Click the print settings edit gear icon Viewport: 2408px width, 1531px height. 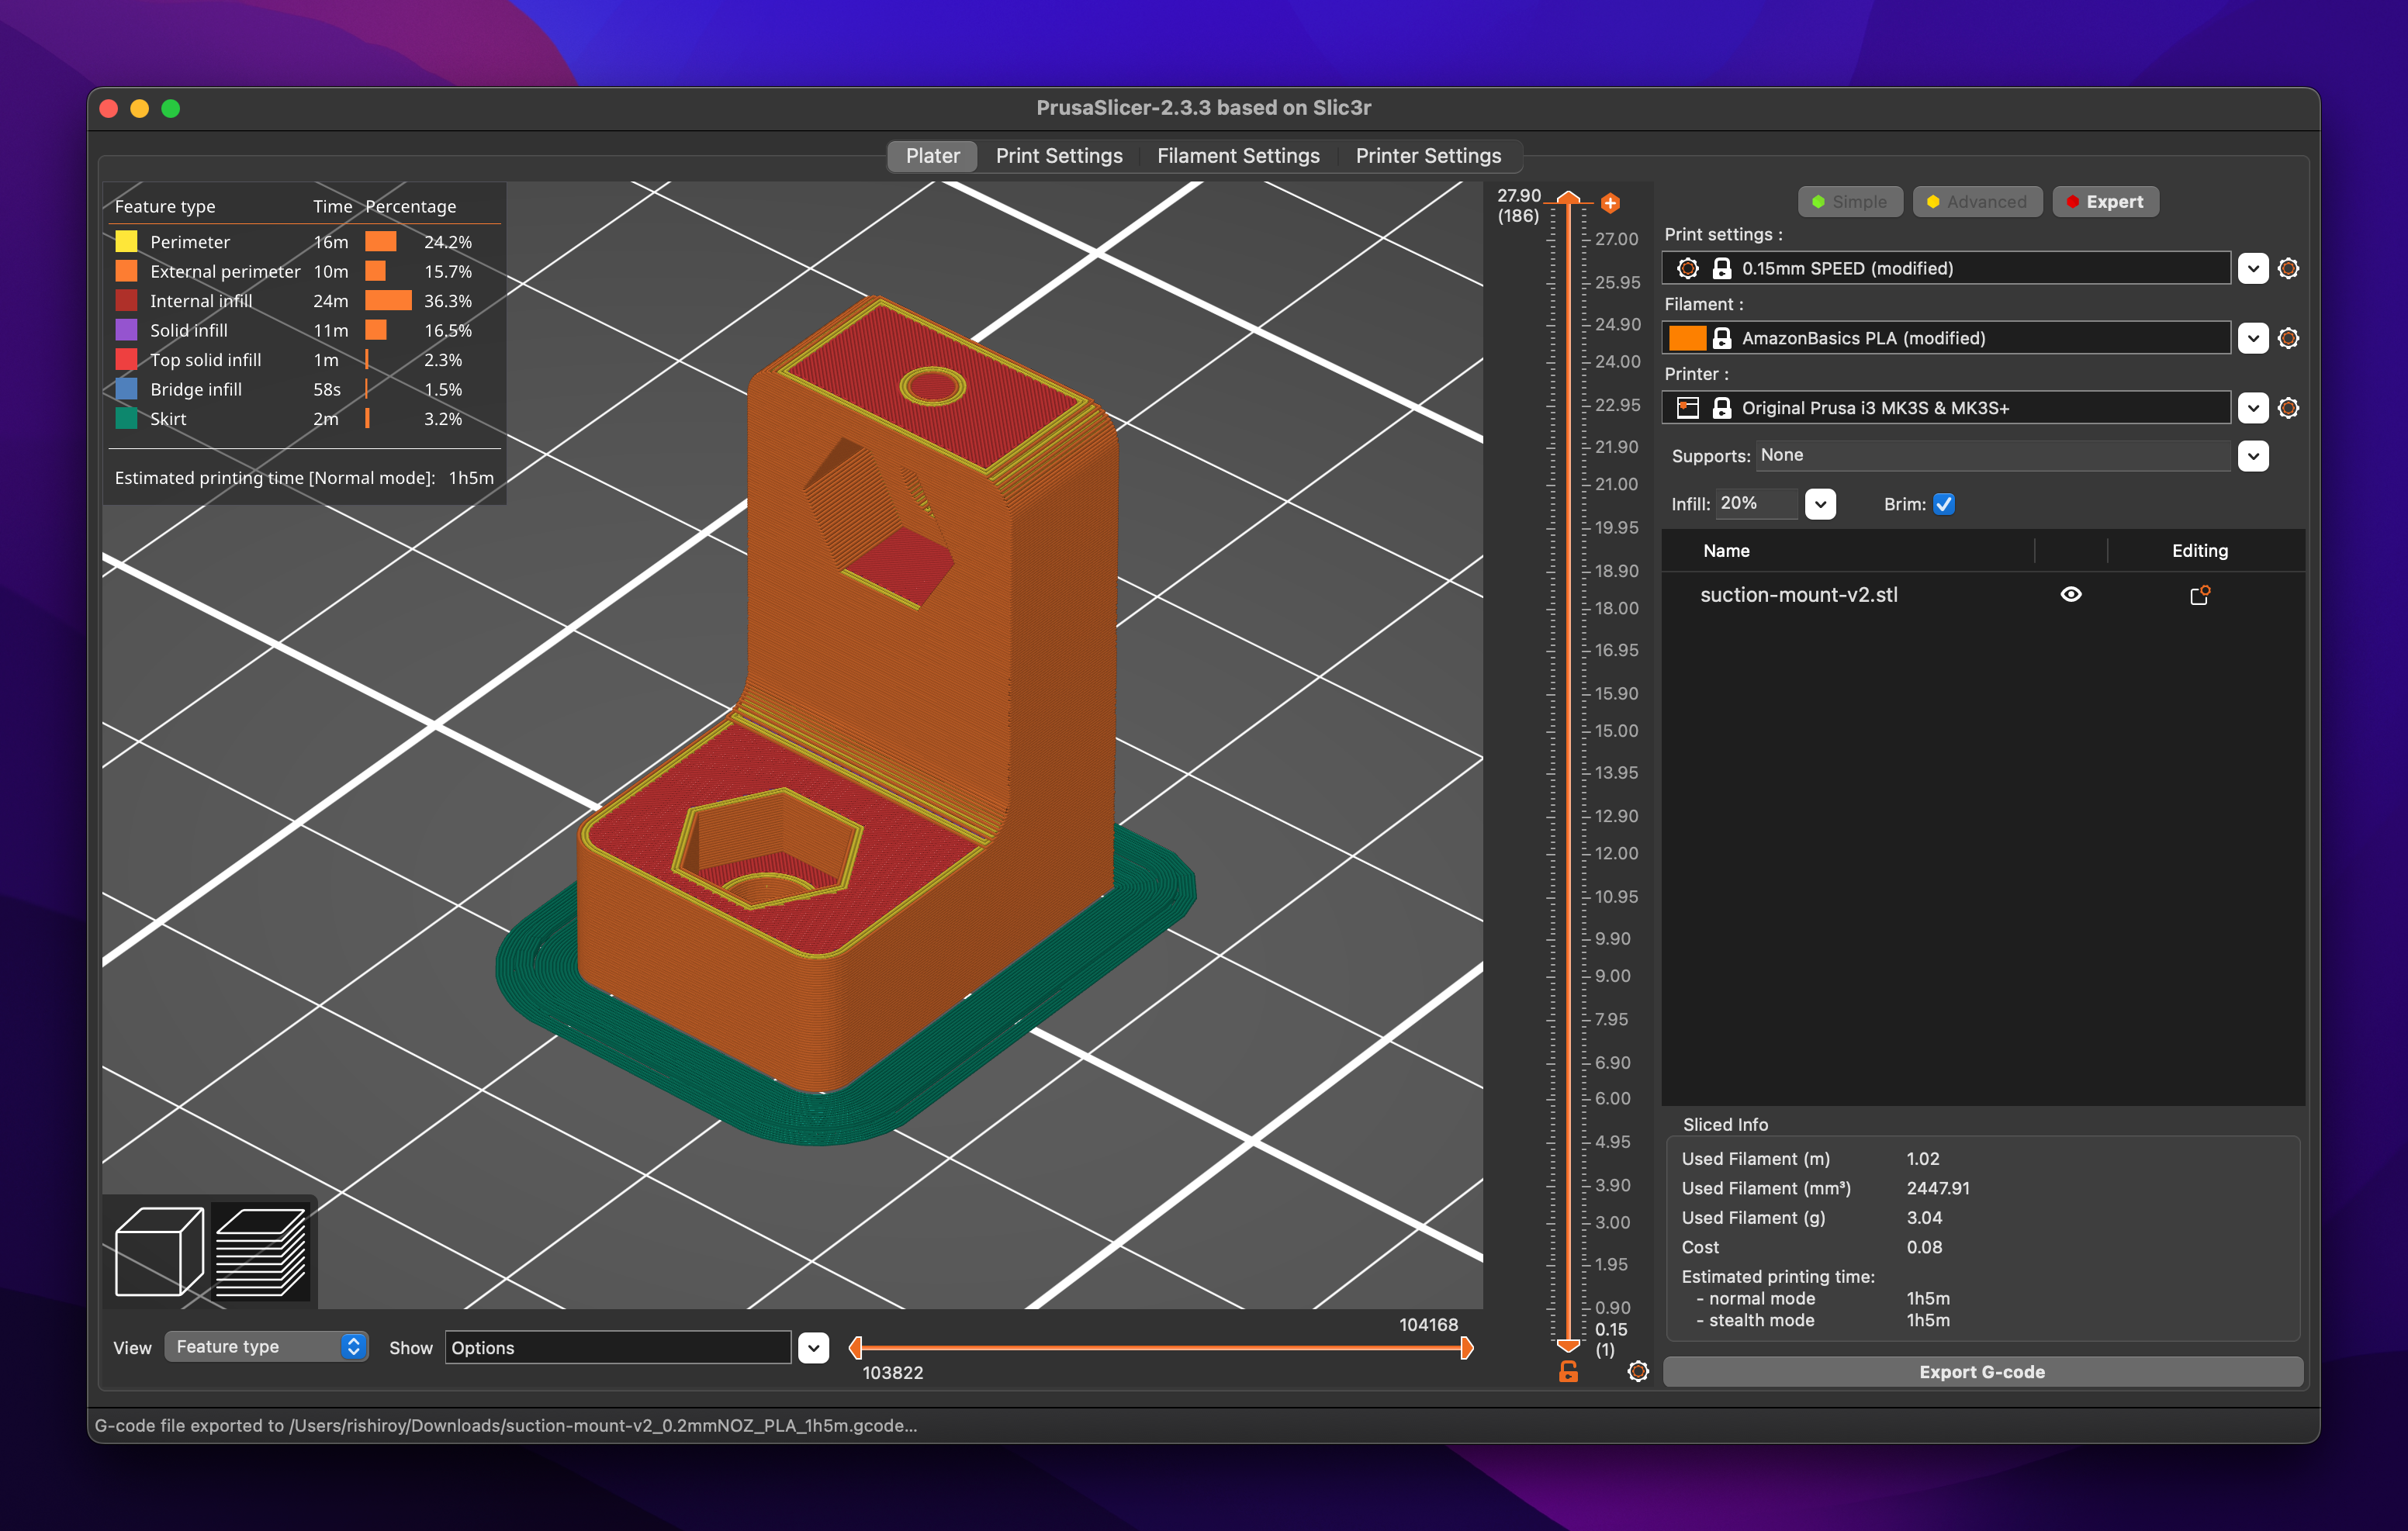point(2288,268)
